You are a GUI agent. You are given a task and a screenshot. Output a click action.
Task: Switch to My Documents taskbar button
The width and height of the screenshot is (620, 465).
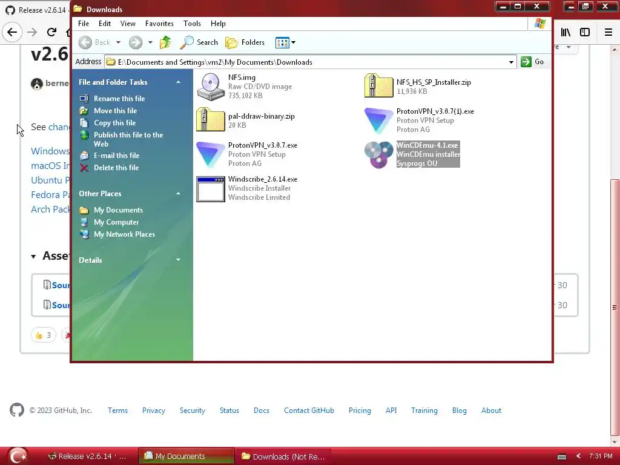coord(186,457)
